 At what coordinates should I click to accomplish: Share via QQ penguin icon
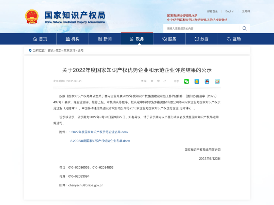(x=207, y=81)
